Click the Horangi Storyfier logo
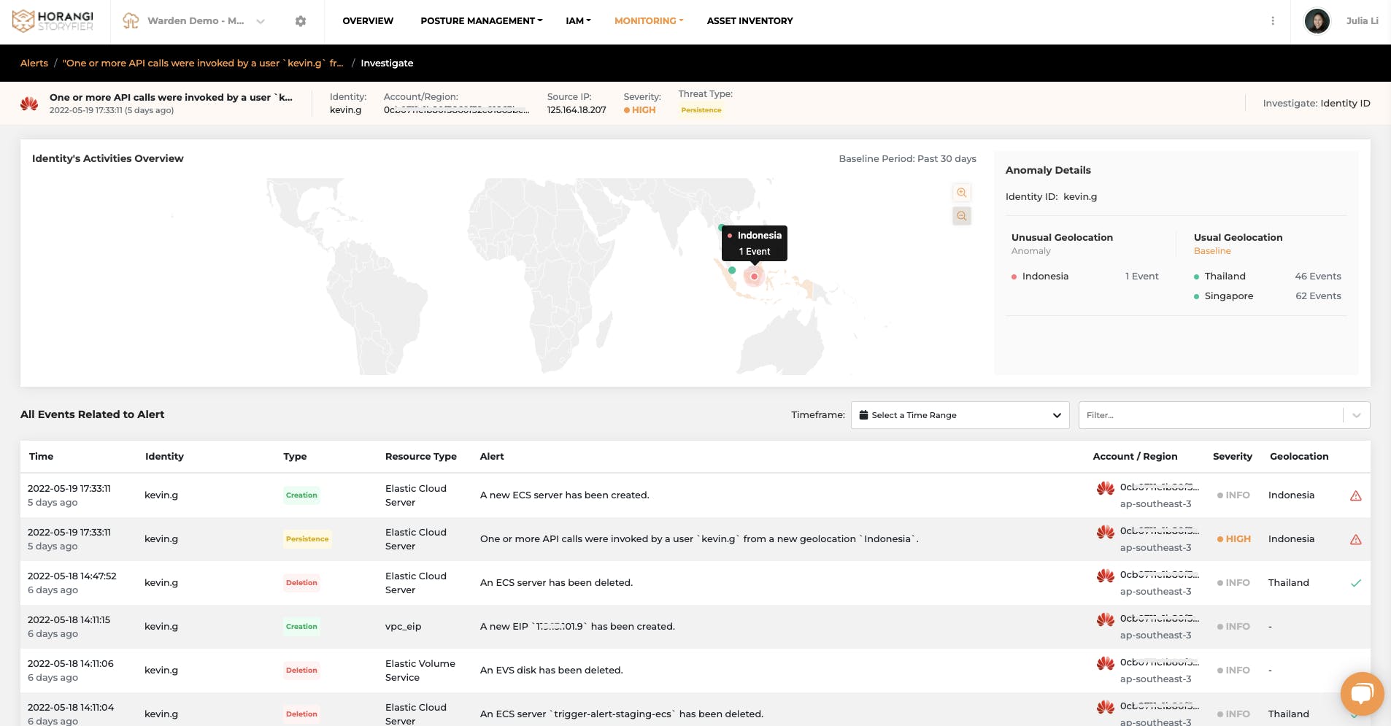1391x726 pixels. (x=53, y=21)
